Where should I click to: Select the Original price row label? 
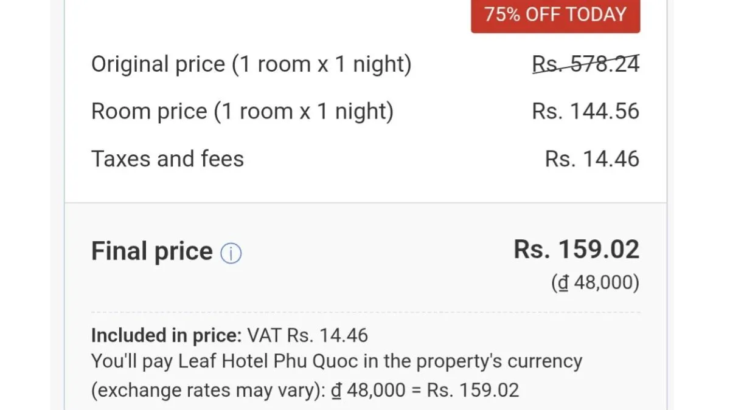click(251, 64)
